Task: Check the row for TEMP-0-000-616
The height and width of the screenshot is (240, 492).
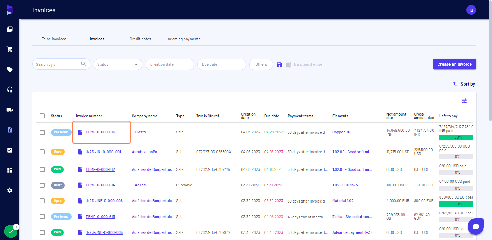Action: click(x=42, y=132)
